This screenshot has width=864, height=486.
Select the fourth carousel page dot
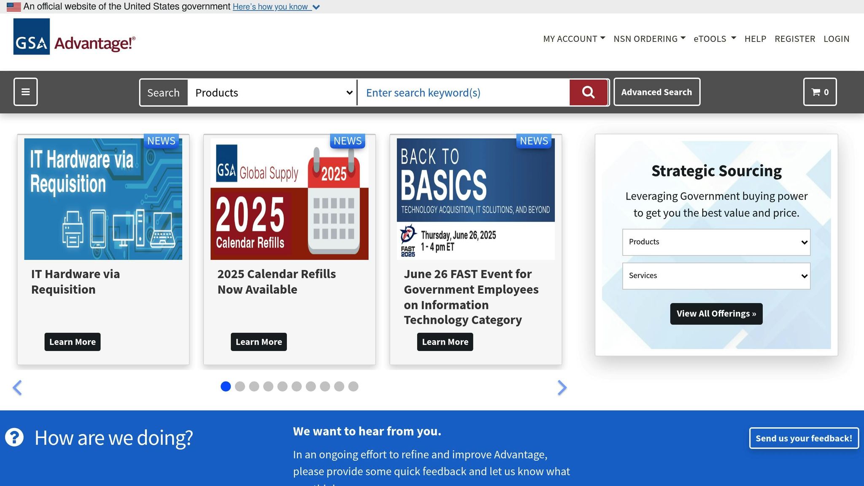tap(268, 386)
